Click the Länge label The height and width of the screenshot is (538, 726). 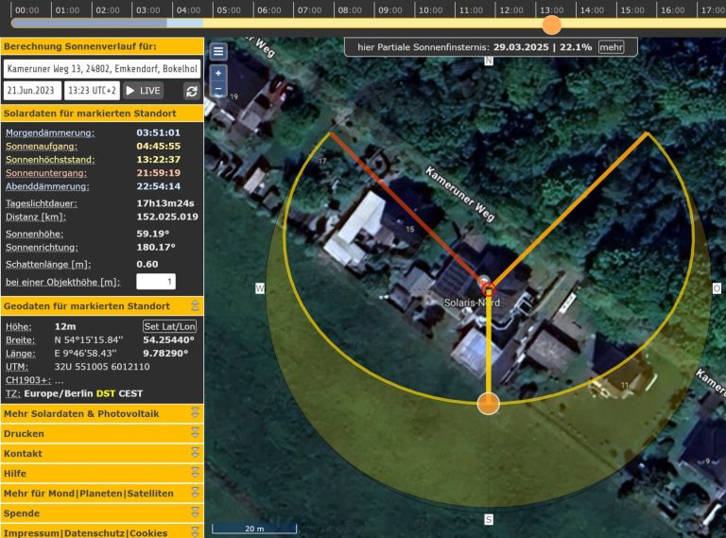[x=21, y=354]
